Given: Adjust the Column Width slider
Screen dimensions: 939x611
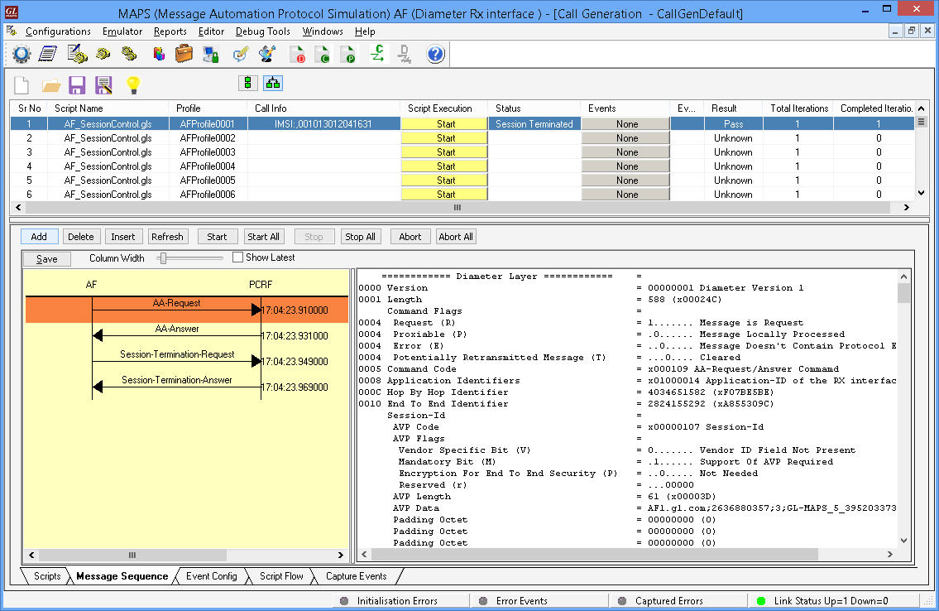Looking at the screenshot, I should pyautogui.click(x=163, y=258).
